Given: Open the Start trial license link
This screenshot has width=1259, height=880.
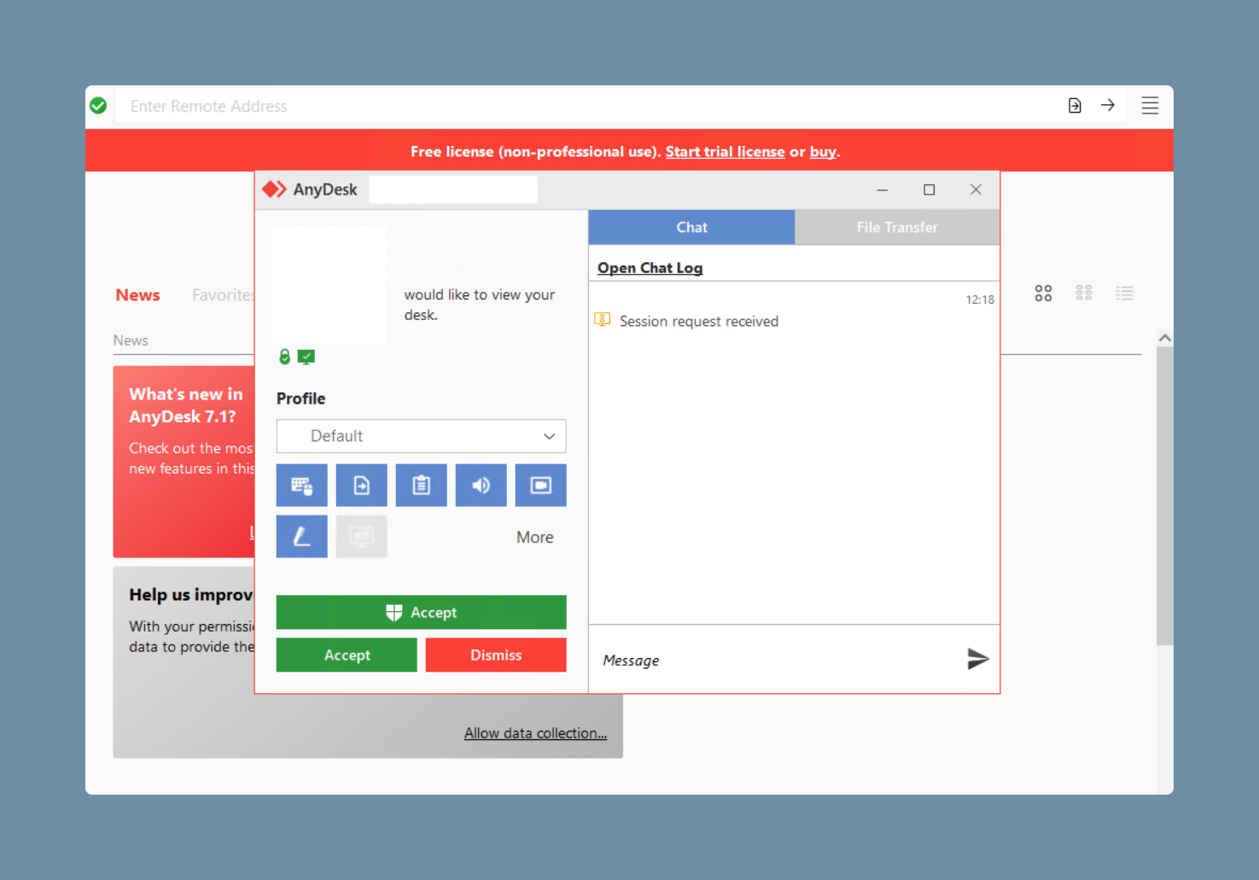Looking at the screenshot, I should click(725, 152).
